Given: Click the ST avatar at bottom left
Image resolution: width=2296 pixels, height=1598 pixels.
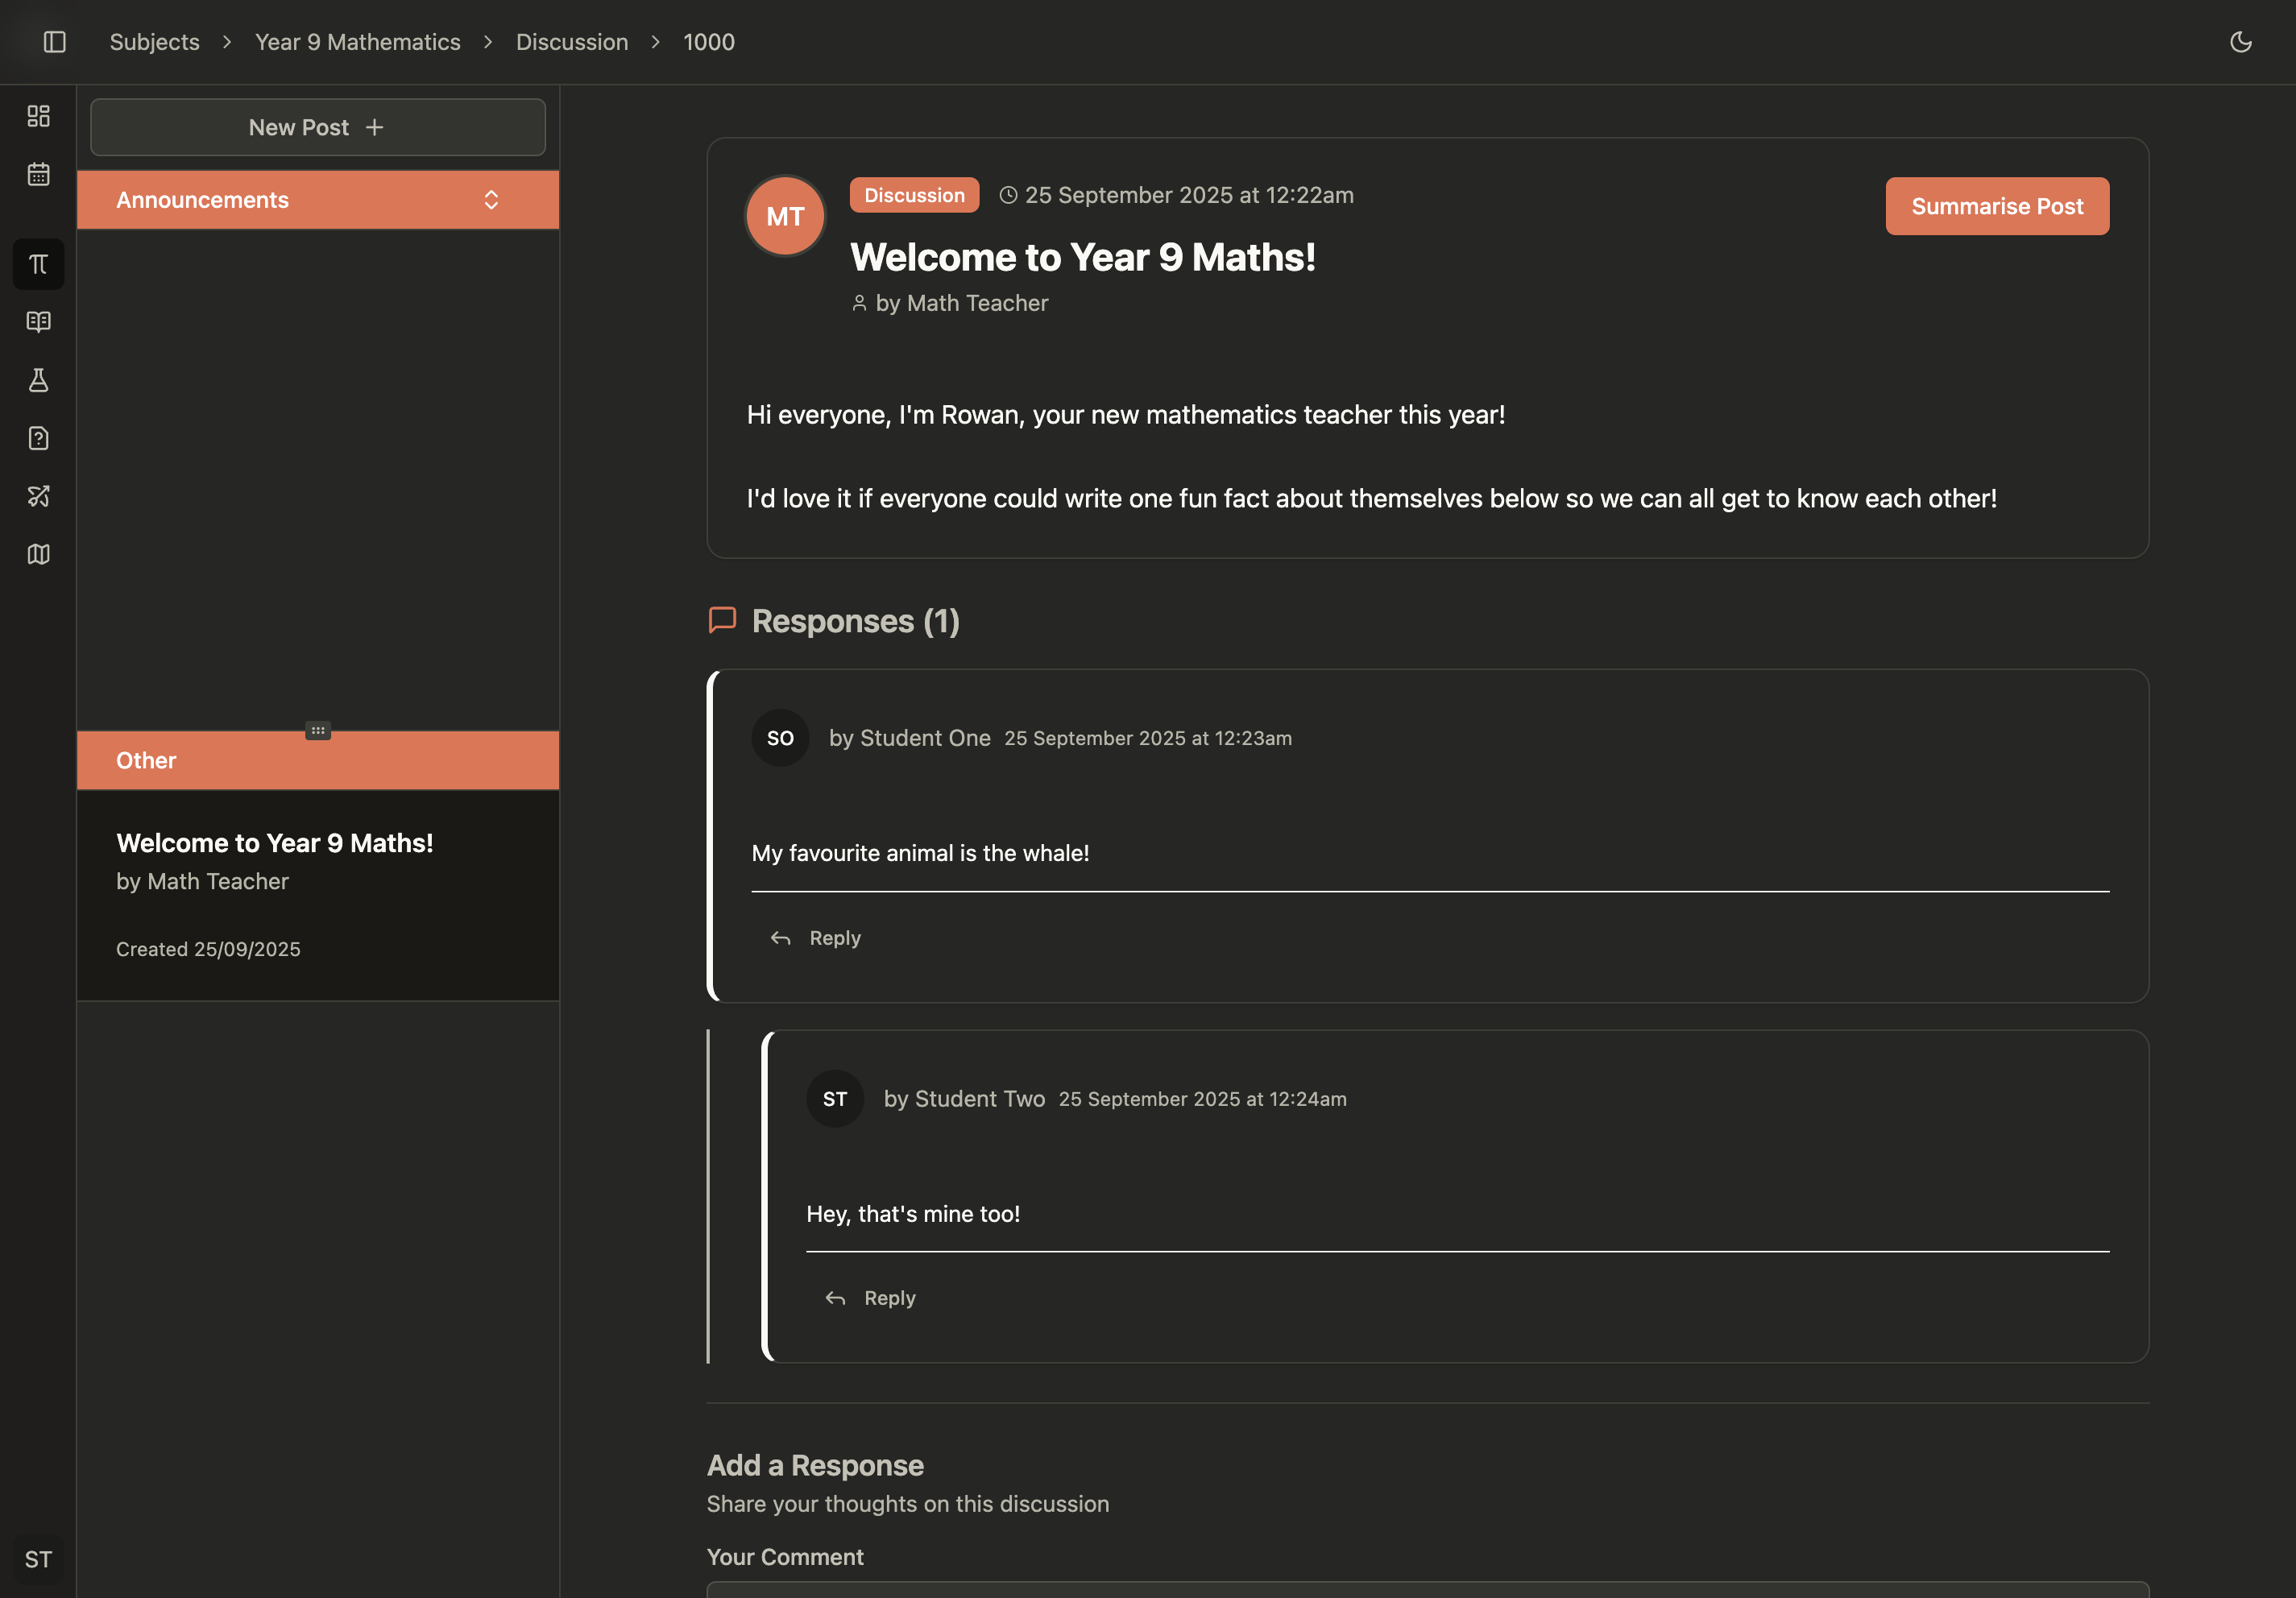Looking at the screenshot, I should tap(38, 1559).
